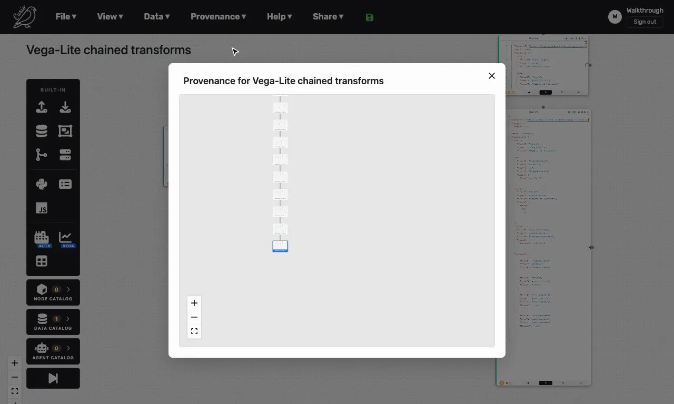674x404 pixels.
Task: Close the Provenance dialog
Action: (492, 76)
